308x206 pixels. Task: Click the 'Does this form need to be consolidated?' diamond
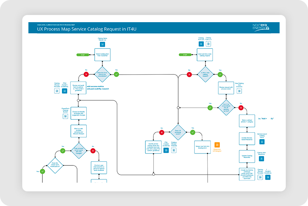pos(102,74)
